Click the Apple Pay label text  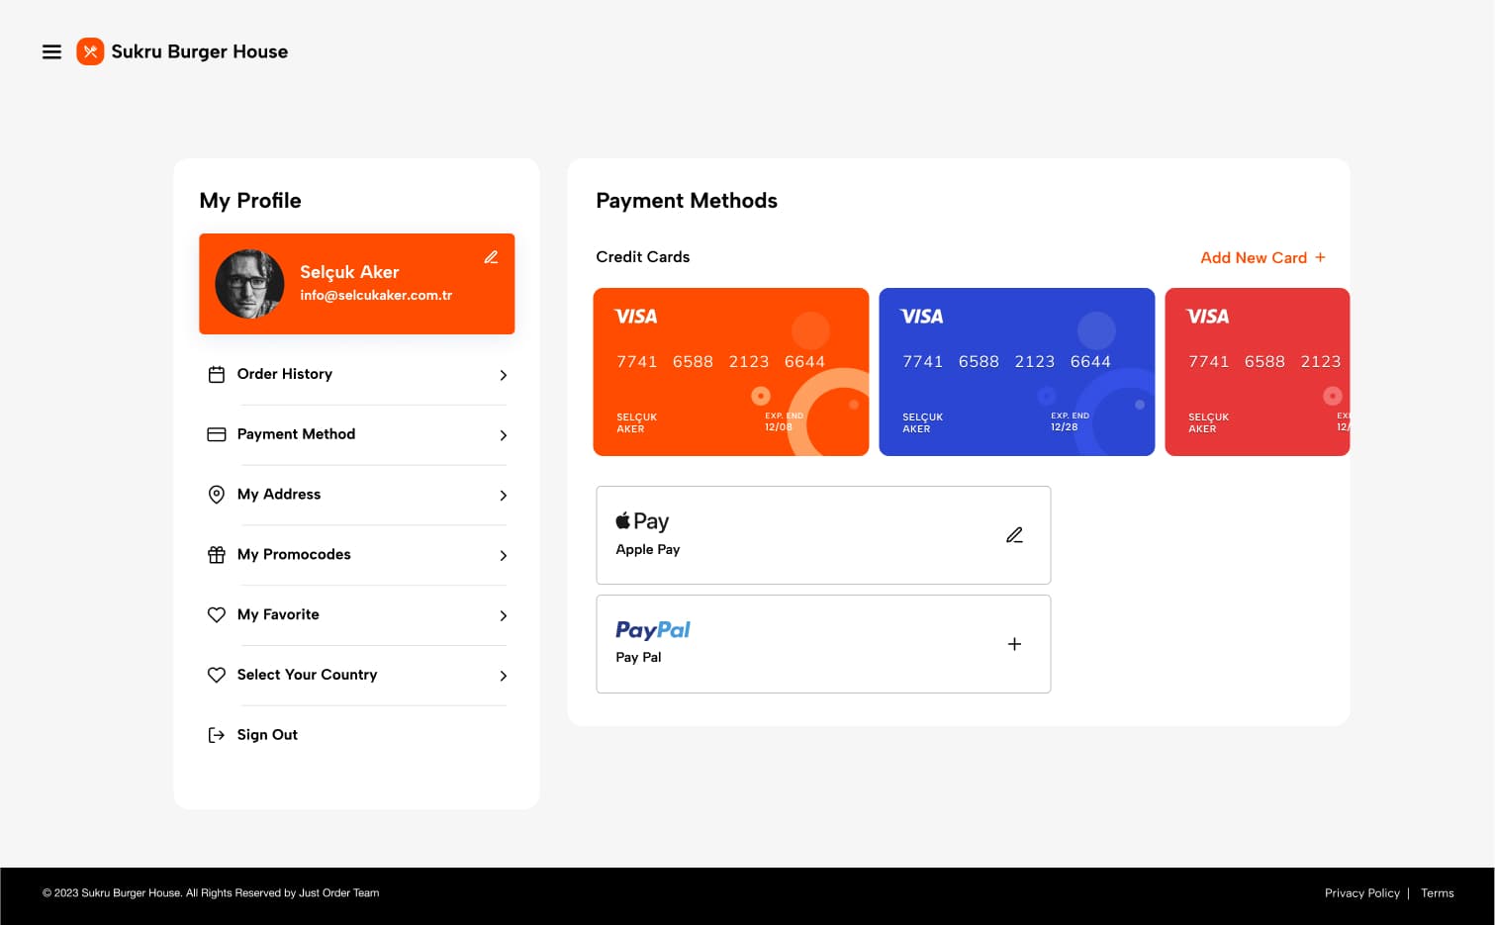tap(648, 550)
